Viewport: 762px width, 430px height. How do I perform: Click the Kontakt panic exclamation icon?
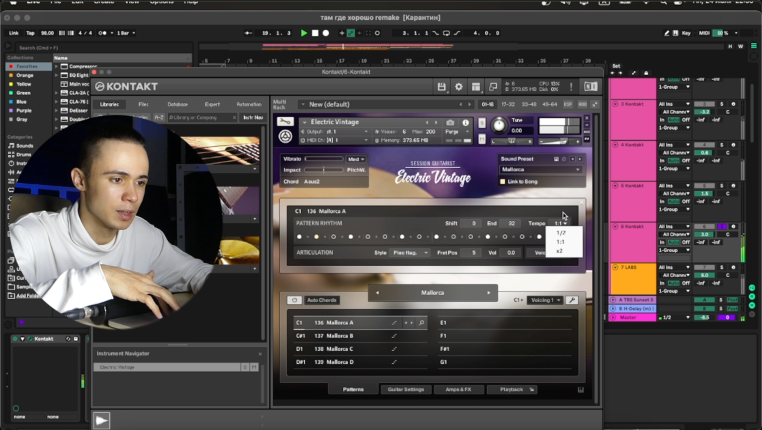pos(571,87)
